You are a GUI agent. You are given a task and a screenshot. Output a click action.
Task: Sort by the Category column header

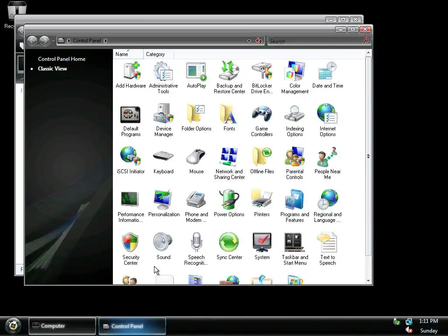158,54
